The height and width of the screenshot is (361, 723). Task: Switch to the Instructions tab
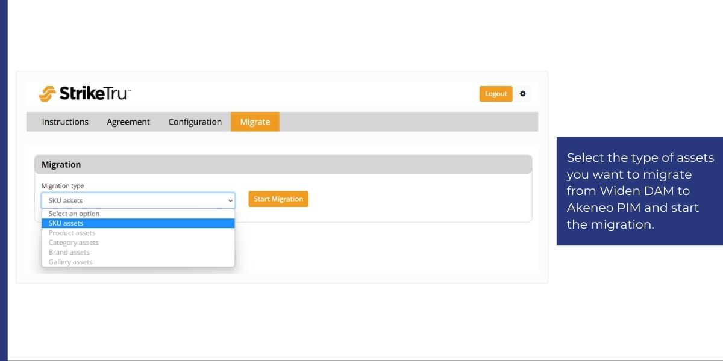click(65, 122)
